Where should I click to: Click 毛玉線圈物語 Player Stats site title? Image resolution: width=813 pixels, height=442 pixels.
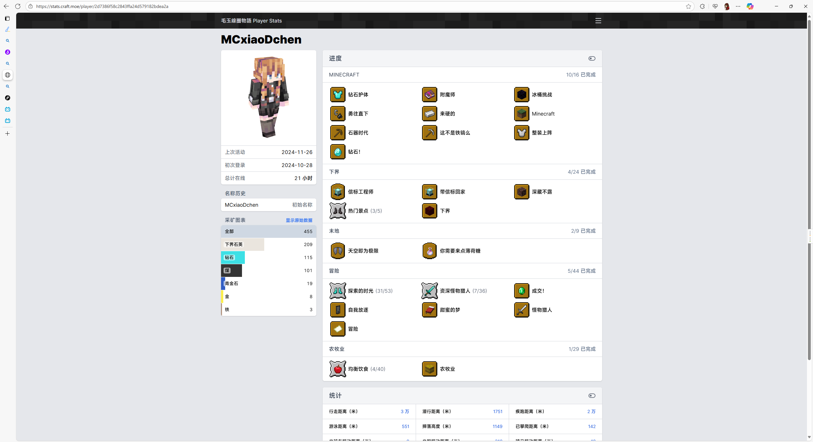click(x=251, y=21)
